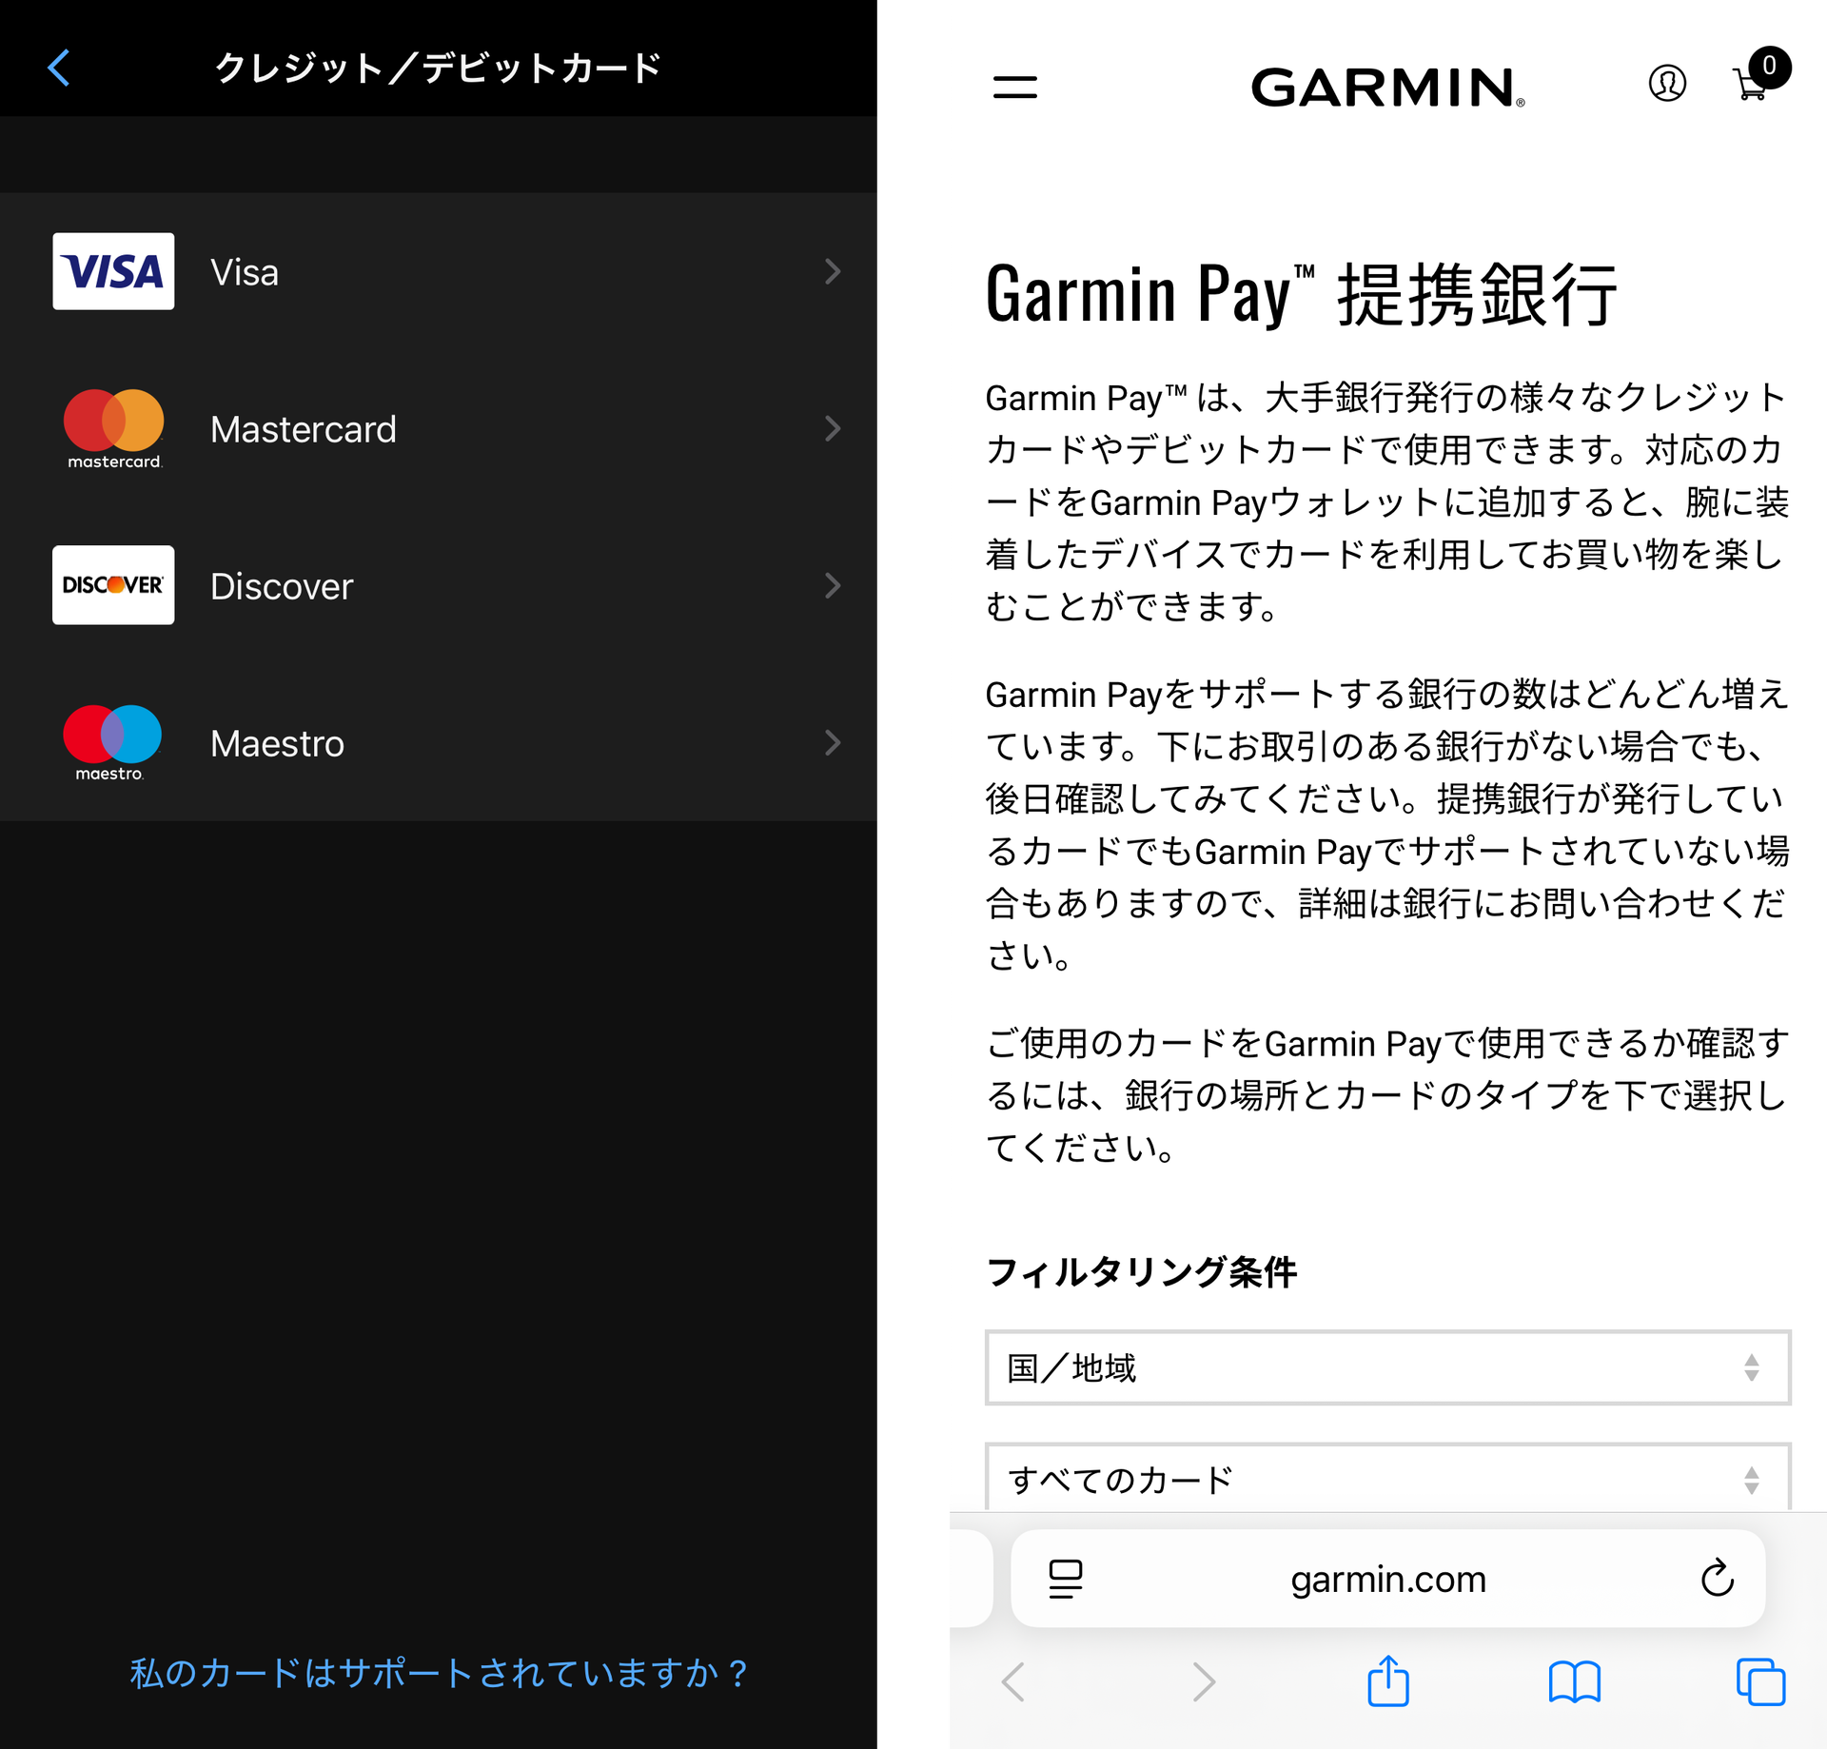Tap the Safari page format icon
1827x1749 pixels.
coord(1065,1579)
